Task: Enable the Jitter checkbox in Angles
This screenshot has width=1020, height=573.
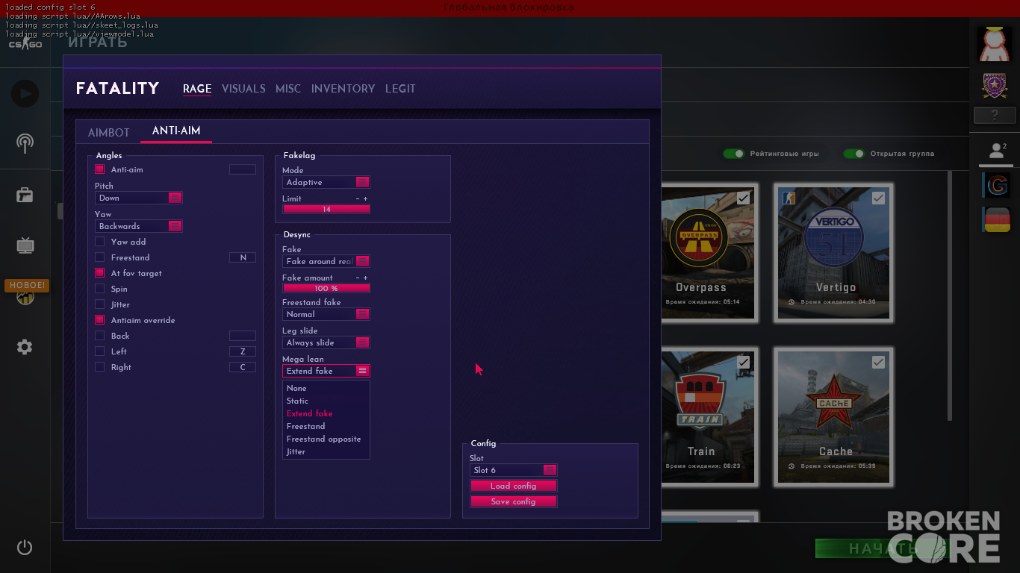Action: coord(99,304)
